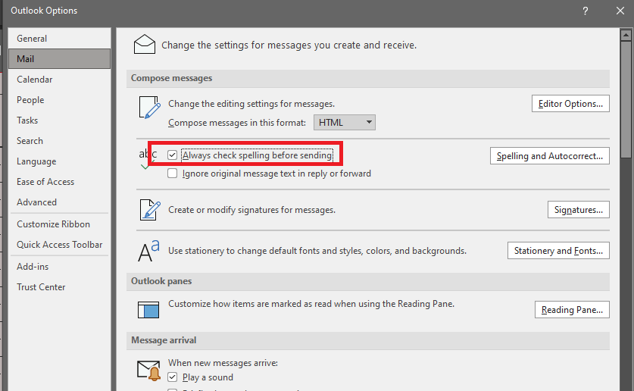Screen dimensions: 634x391
Task: Click the Reading Pane button
Action: (x=572, y=310)
